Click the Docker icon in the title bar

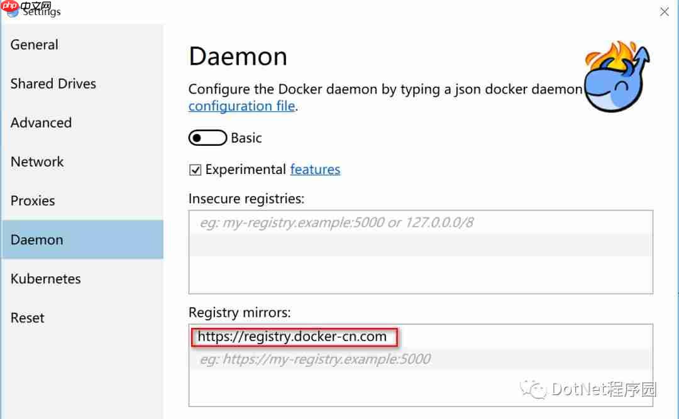(13, 12)
